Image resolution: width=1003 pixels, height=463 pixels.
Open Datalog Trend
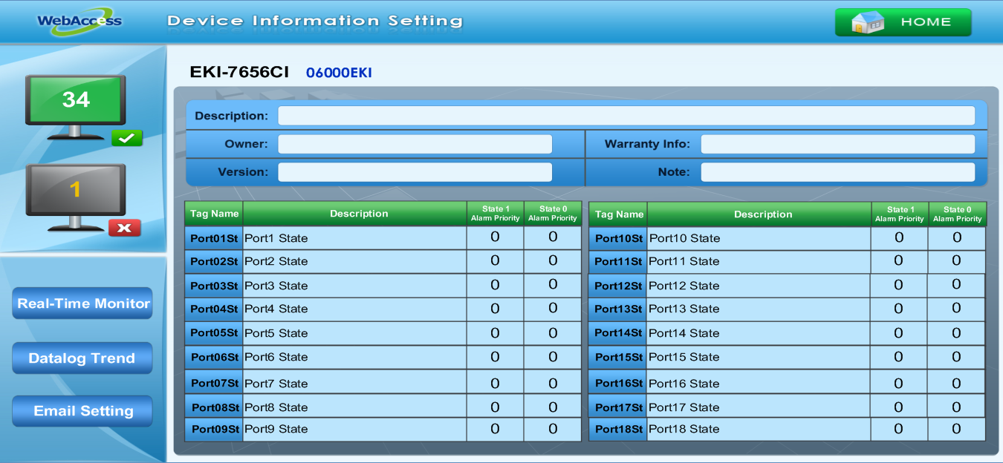pos(82,358)
